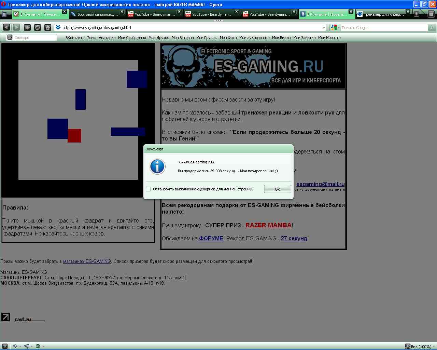Close the Тренажер для кибер tab
437x350 pixels.
pyautogui.click(x=408, y=12)
